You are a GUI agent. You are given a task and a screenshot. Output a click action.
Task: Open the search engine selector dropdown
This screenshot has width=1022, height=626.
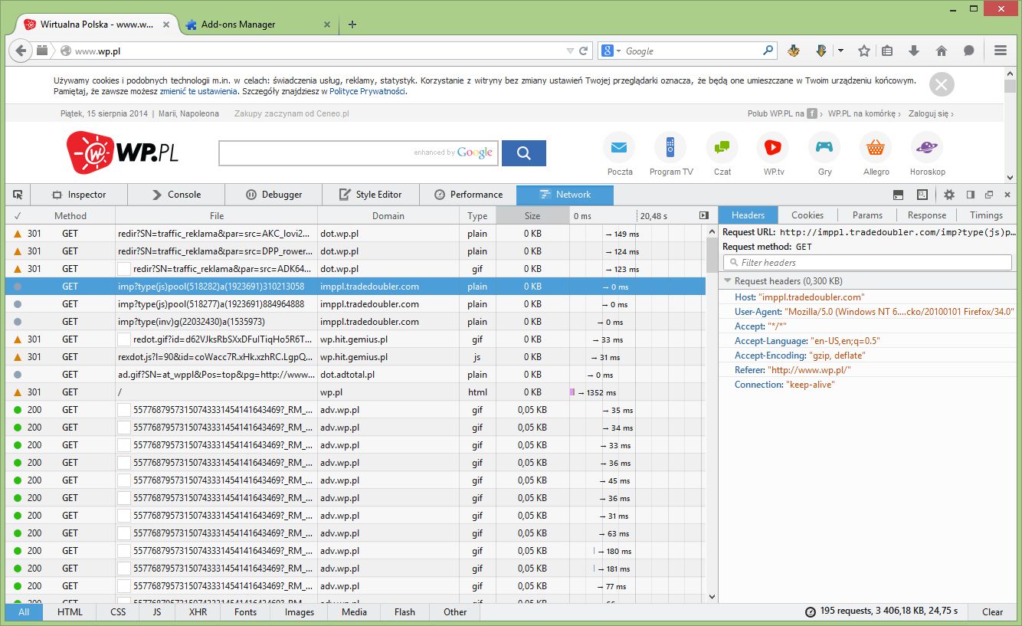click(x=611, y=51)
